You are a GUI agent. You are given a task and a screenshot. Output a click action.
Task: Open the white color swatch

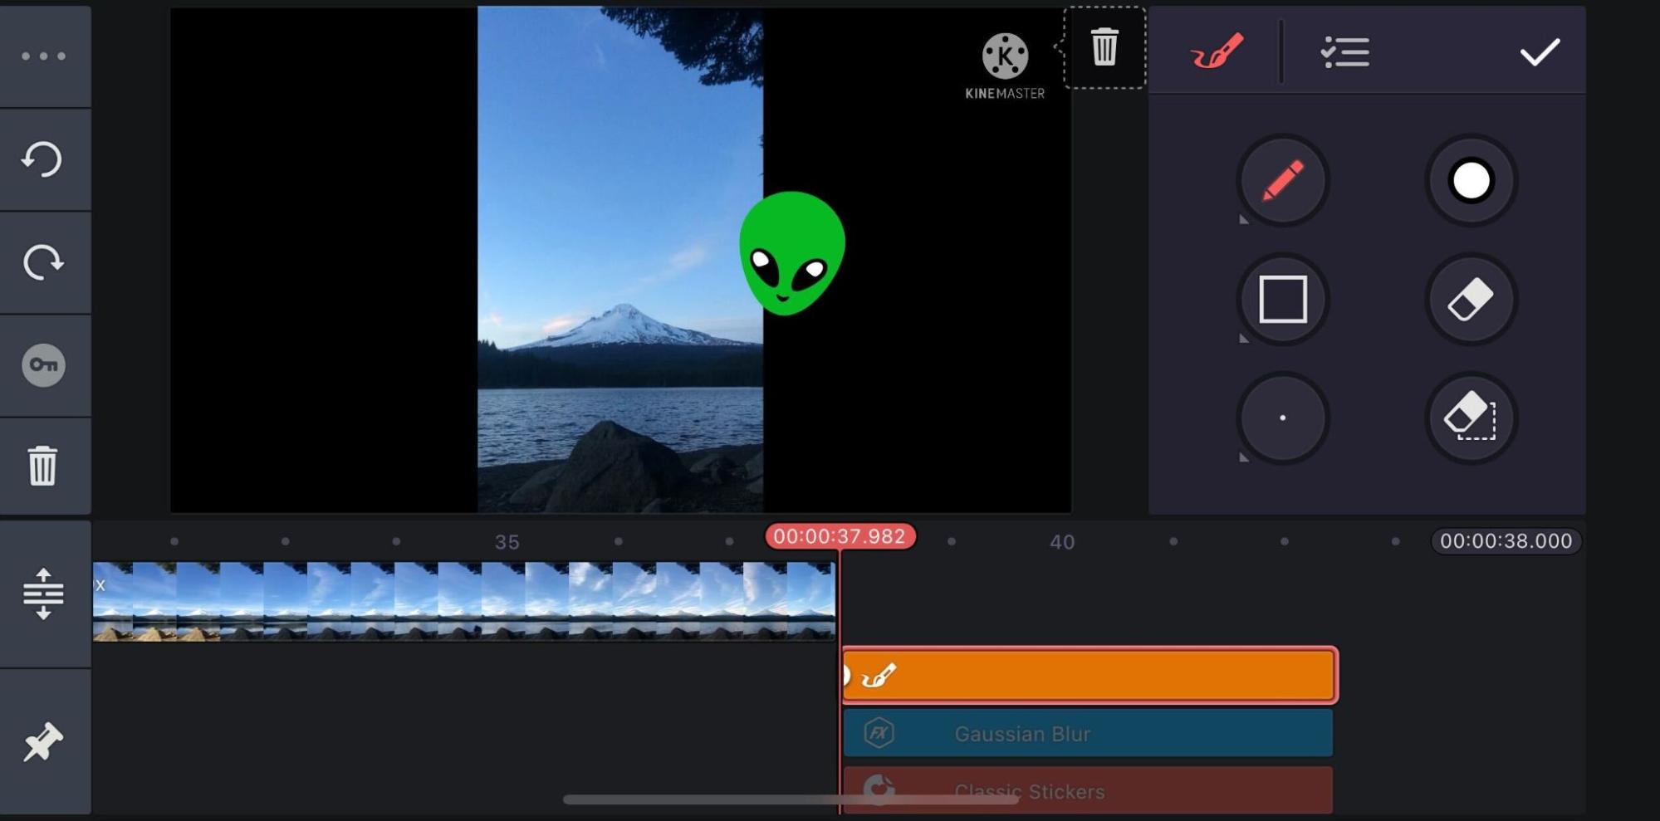point(1471,181)
